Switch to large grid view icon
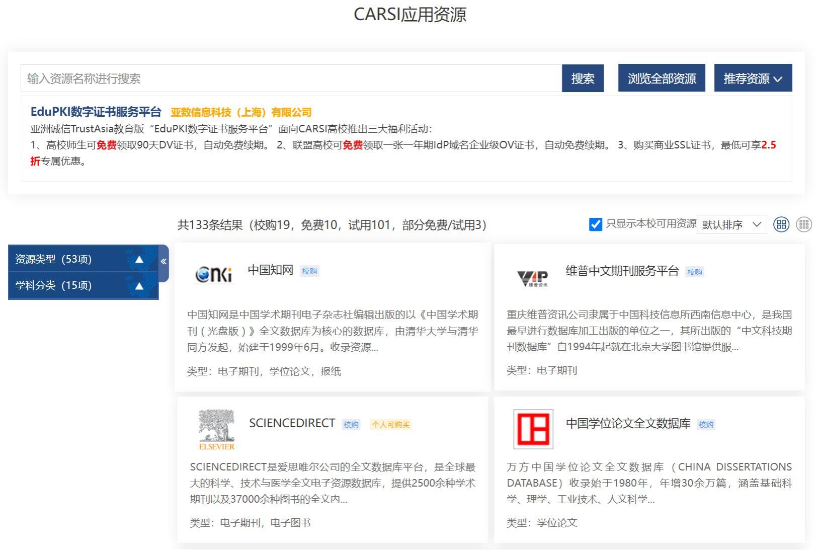The width and height of the screenshot is (817, 550). [781, 224]
